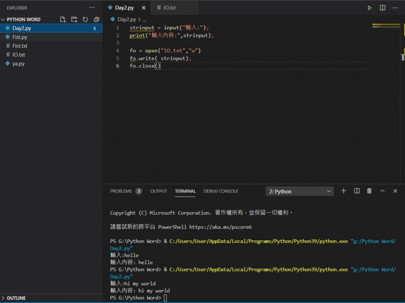Click the fo.close() line
This screenshot has width=405, height=303.
coord(145,66)
